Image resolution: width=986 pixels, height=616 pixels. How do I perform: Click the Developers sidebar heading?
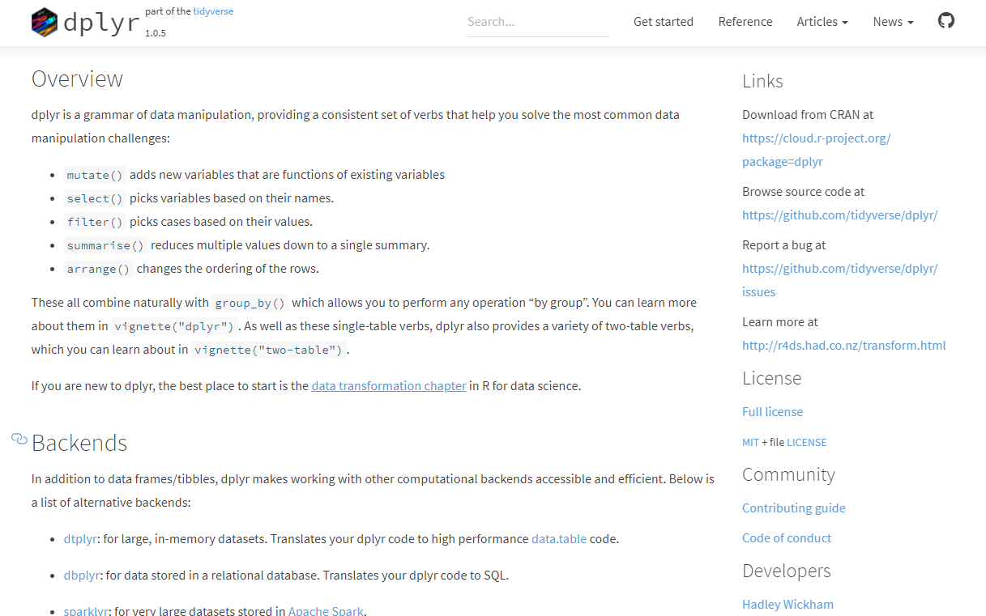click(x=787, y=571)
